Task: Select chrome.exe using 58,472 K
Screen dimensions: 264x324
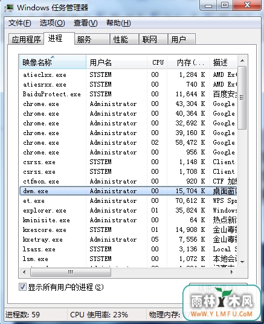Action: [128, 142]
